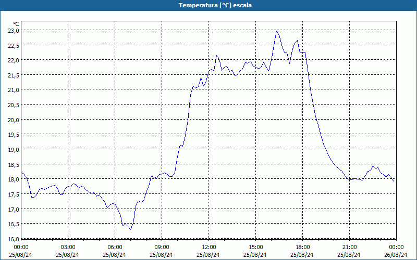Click the "Temperatura [°C] escala" chart title
417x260 pixels.
click(x=215, y=5)
